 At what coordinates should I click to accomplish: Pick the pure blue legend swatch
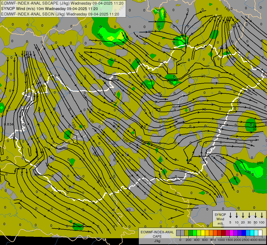click(x=244, y=233)
